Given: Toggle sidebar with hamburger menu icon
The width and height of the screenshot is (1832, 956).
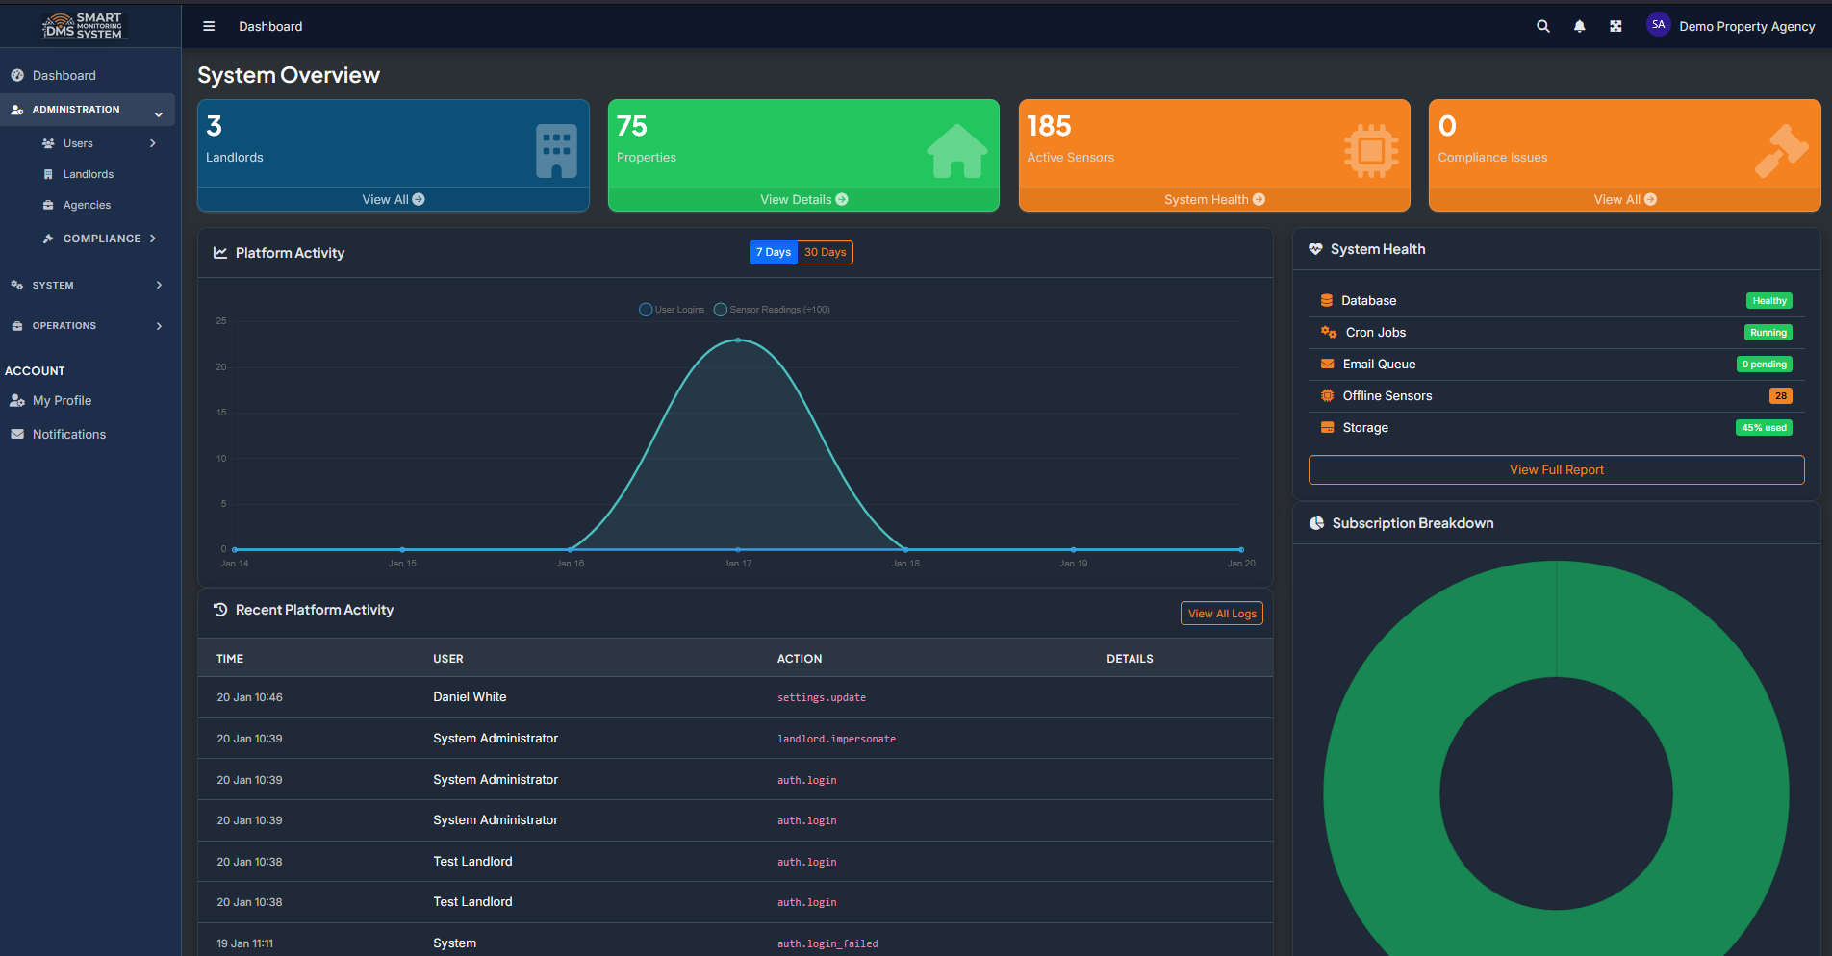Looking at the screenshot, I should (x=209, y=27).
